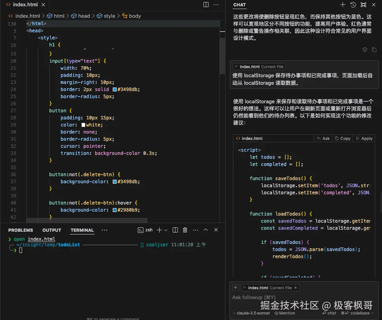Start a new chat with the plus icon
The height and width of the screenshot is (320, 382).
[343, 5]
